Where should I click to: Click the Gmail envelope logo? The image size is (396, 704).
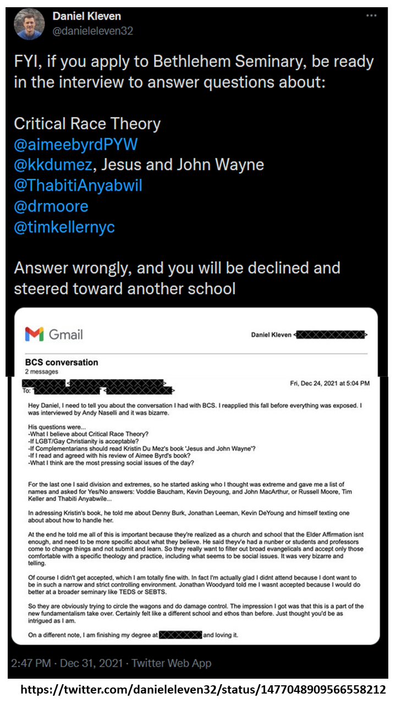[34, 334]
